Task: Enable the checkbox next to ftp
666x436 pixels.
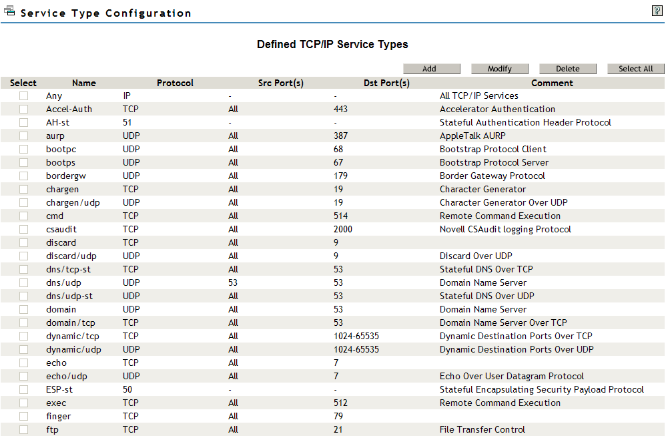Action: click(23, 429)
